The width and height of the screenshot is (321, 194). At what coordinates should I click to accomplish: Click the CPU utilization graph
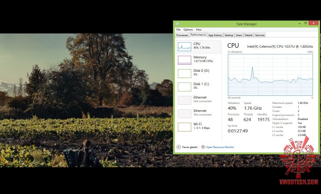(x=270, y=75)
